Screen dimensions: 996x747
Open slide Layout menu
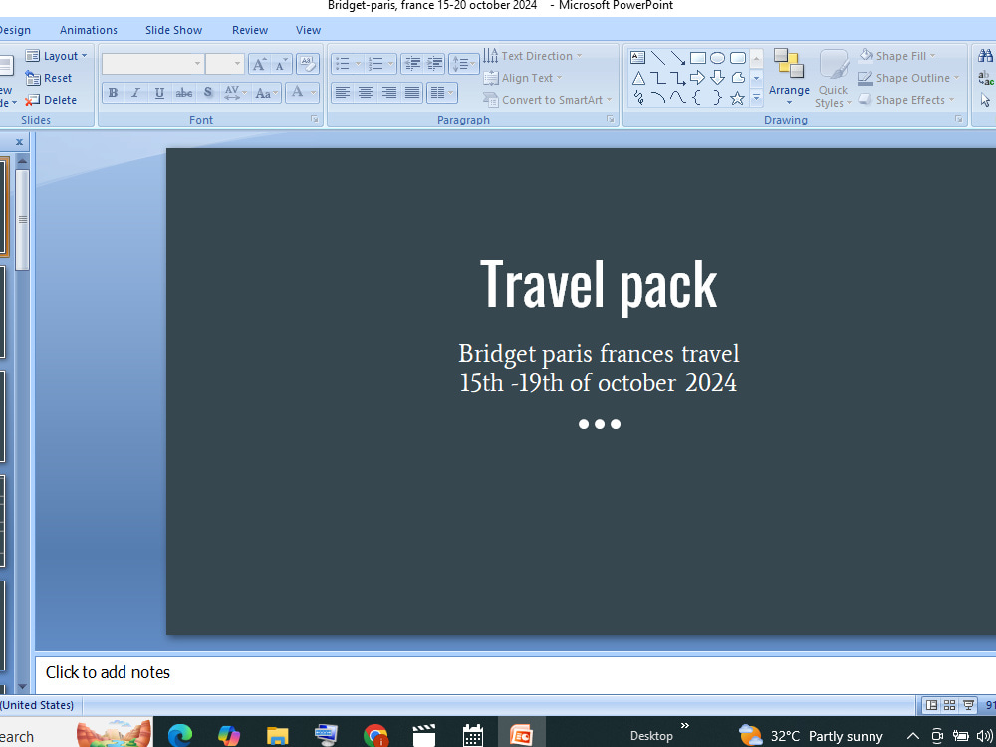(x=56, y=56)
